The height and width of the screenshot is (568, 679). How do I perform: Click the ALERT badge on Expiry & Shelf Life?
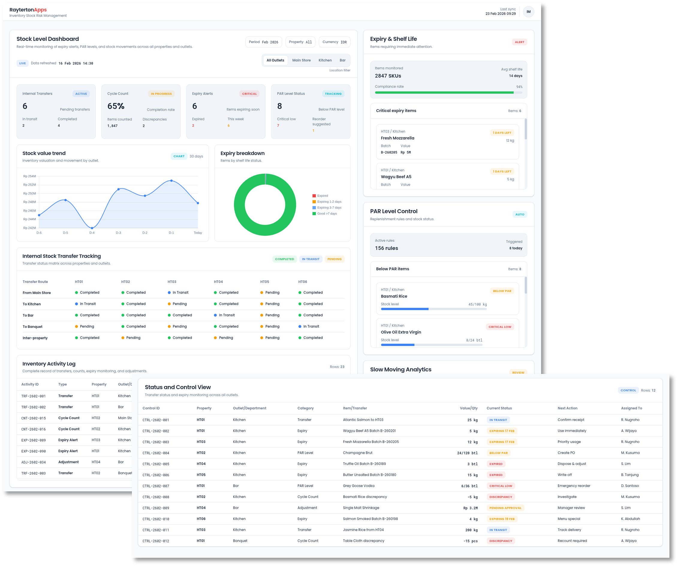click(519, 42)
